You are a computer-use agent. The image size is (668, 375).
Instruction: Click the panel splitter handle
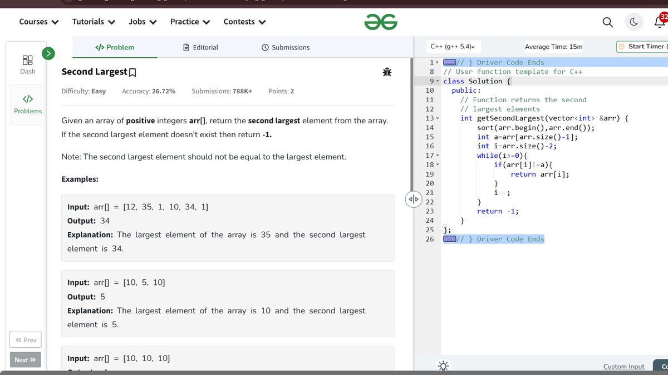pos(413,199)
